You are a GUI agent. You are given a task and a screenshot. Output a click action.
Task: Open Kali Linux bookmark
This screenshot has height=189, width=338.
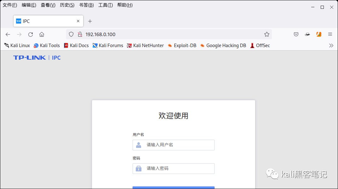(x=17, y=46)
